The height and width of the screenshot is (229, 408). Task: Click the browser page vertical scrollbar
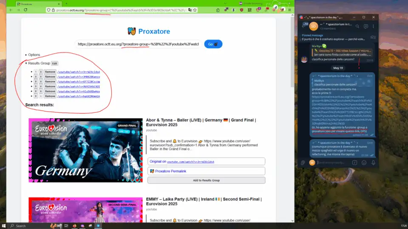click(292, 52)
